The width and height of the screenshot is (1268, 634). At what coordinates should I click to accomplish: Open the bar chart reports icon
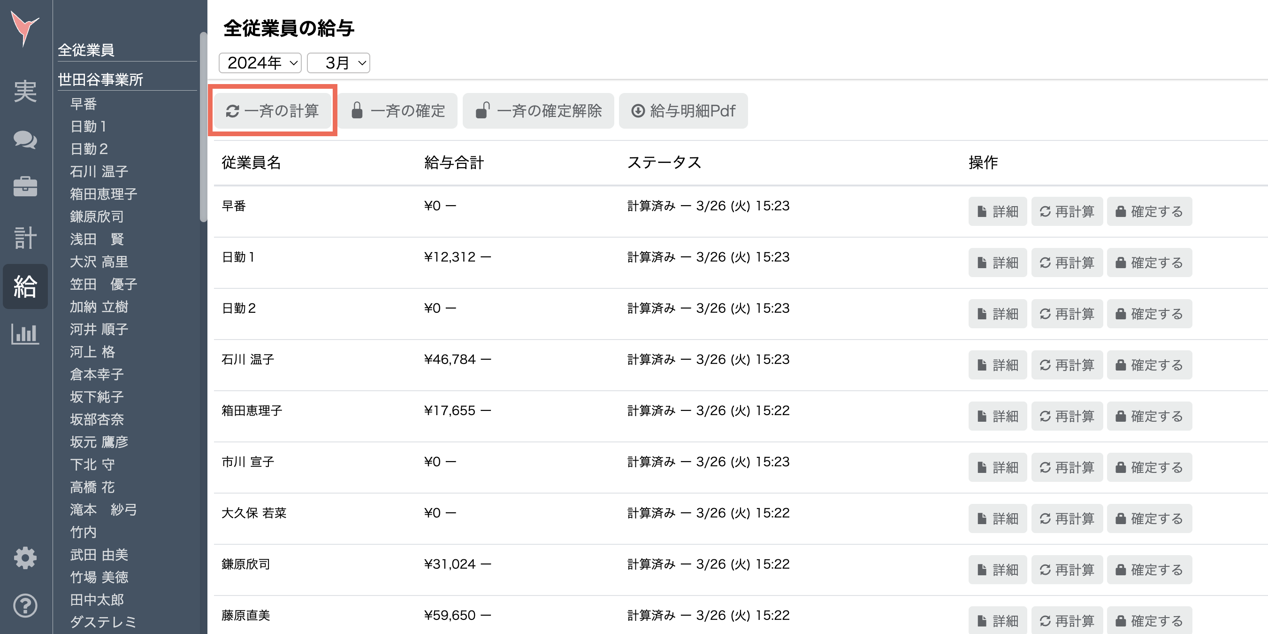pos(25,333)
